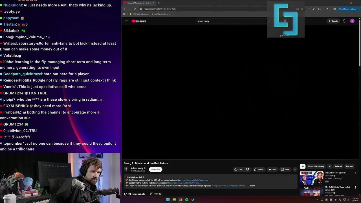Image resolution: width=361 pixels, height=203 pixels.
Task: Open the YouTube hamburger guide menu
Action: click(x=126, y=21)
